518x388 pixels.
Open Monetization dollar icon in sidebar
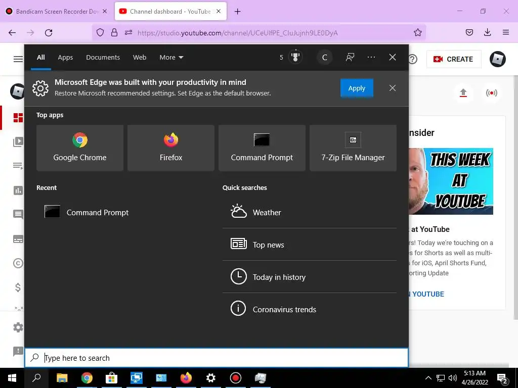(18, 287)
